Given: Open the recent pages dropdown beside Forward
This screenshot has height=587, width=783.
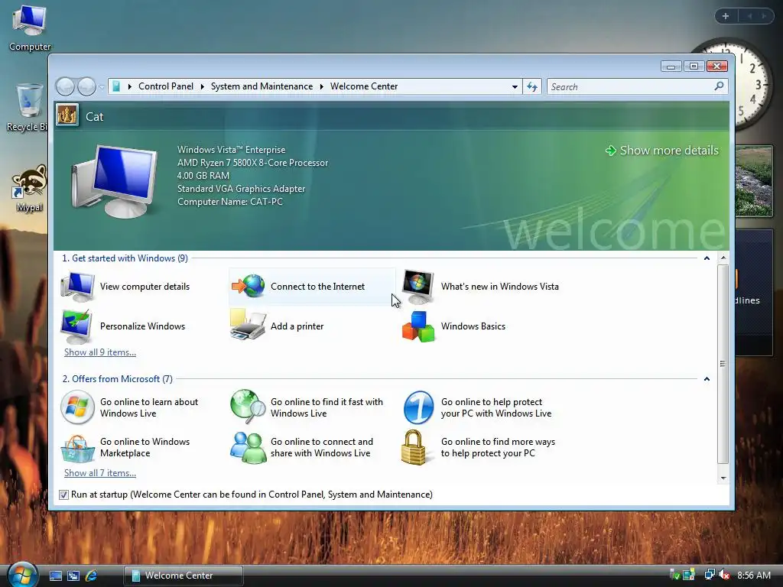Looking at the screenshot, I should [x=102, y=87].
